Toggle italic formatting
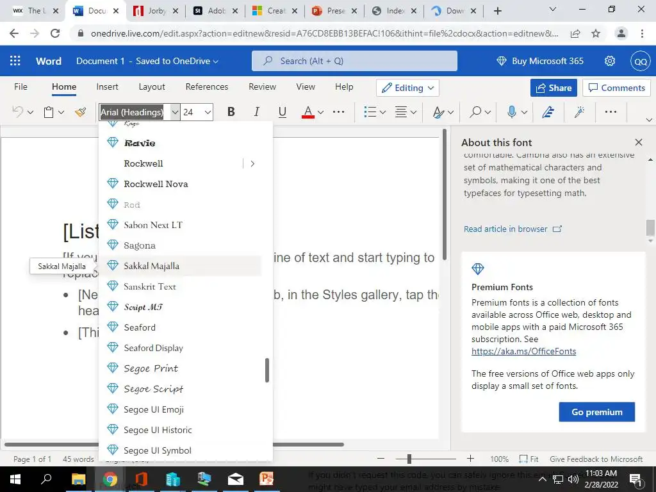This screenshot has width=656, height=492. click(x=256, y=111)
